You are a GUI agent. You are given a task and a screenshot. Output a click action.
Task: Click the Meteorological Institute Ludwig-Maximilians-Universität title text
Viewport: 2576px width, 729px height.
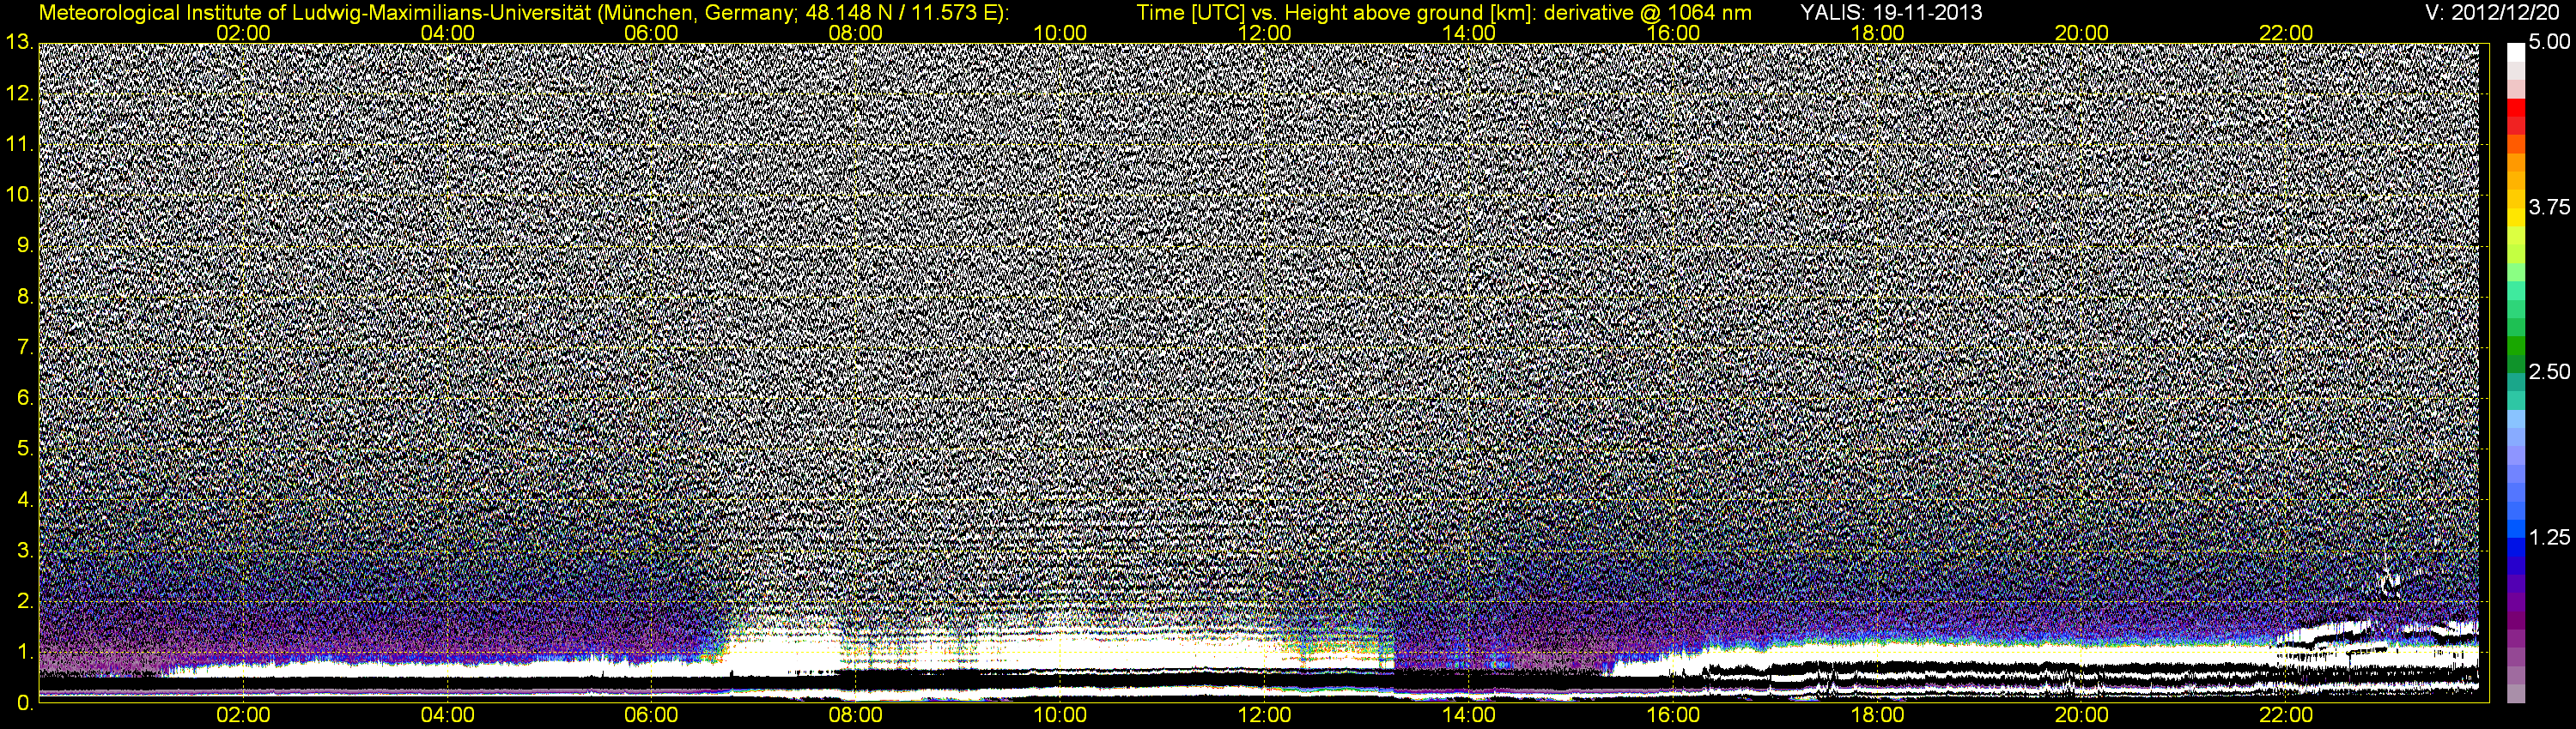524,13
